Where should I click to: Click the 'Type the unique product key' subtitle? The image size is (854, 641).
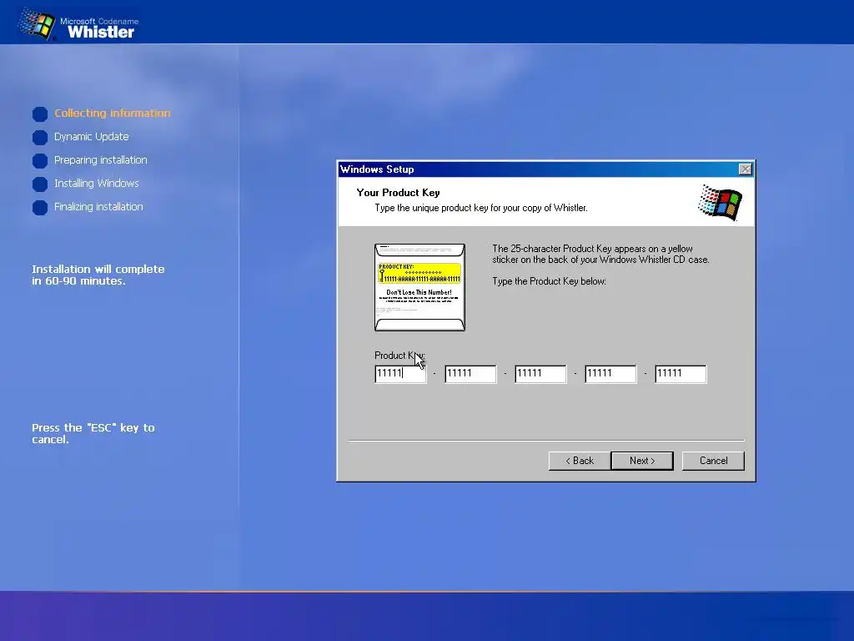tap(481, 208)
